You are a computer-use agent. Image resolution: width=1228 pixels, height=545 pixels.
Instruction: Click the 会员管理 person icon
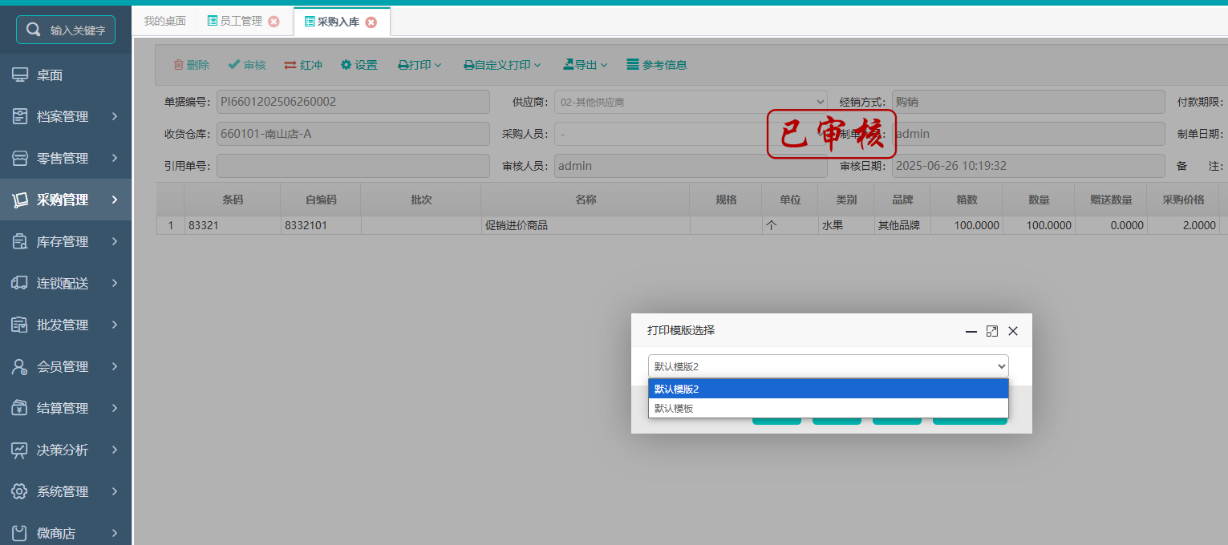[20, 367]
